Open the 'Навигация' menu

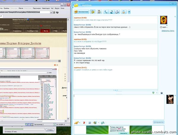(x=46, y=8)
